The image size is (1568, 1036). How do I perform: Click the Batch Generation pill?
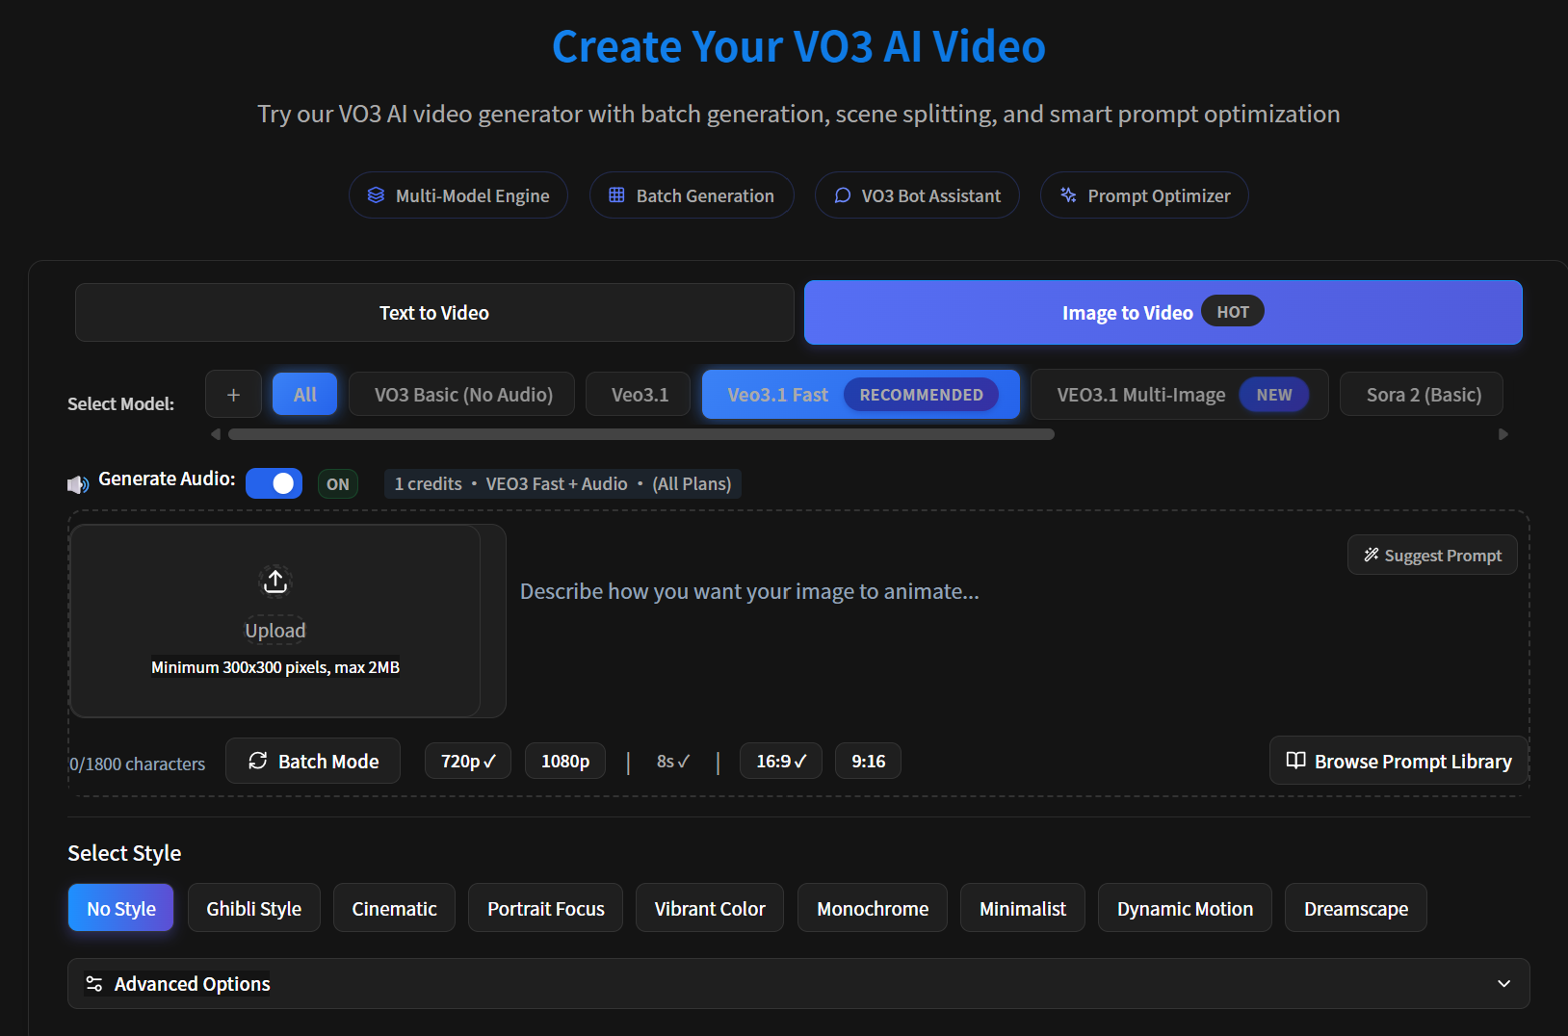point(692,195)
